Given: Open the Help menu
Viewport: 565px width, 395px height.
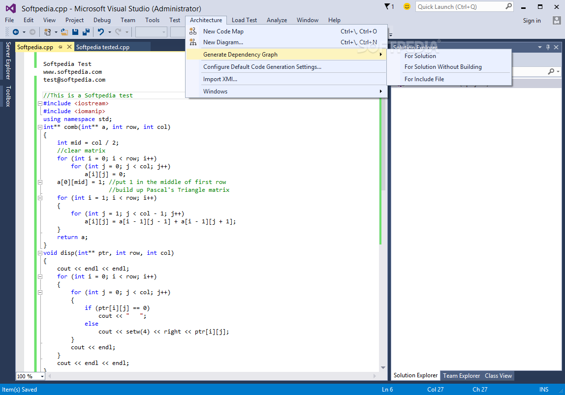Looking at the screenshot, I should click(334, 20).
